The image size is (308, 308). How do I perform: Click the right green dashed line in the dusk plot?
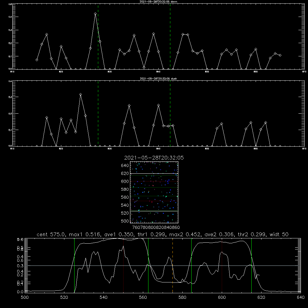(x=170, y=114)
